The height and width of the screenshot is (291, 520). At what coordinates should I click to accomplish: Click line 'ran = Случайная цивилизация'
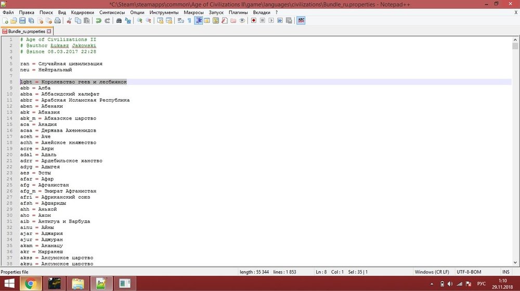61,64
